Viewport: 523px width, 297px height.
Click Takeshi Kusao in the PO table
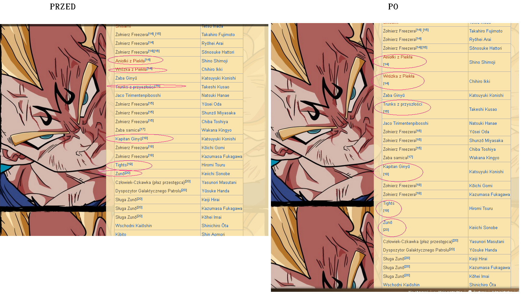(483, 110)
